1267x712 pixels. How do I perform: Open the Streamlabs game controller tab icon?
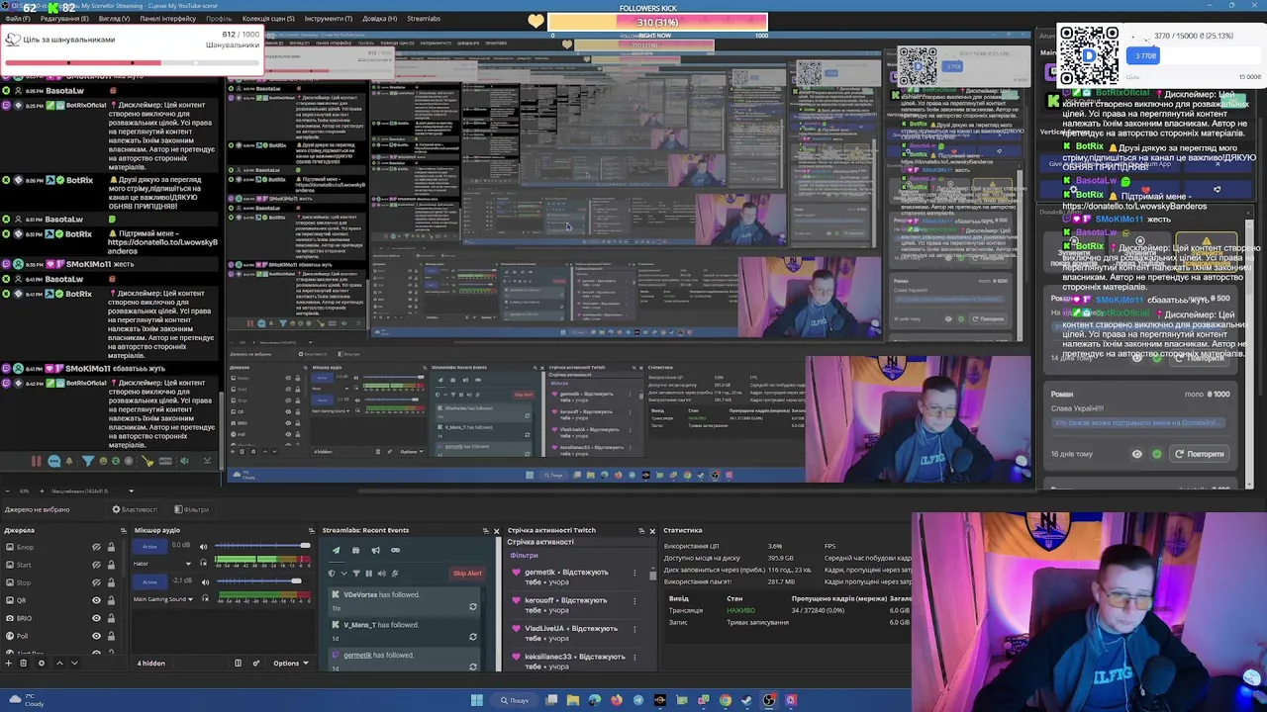point(395,551)
